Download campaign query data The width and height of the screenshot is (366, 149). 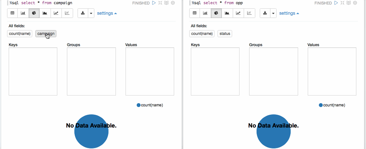(x=83, y=13)
